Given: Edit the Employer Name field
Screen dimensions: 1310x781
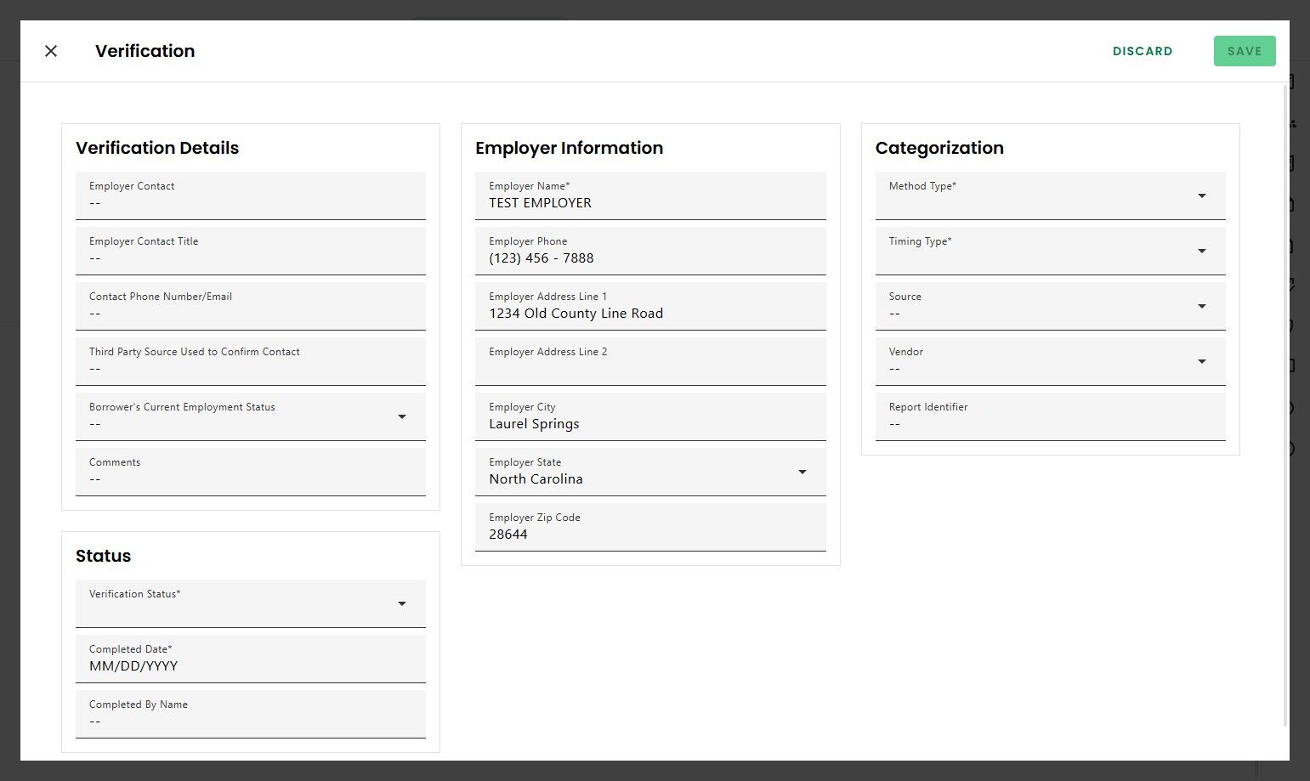Looking at the screenshot, I should [x=650, y=202].
